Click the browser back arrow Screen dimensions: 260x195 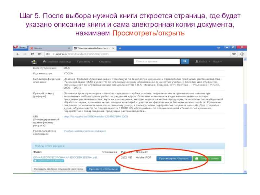click(x=17, y=54)
